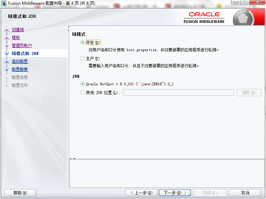266x199 pixels.
Task: Toggle the message pane splitter arrows
Action: click(x=72, y=159)
